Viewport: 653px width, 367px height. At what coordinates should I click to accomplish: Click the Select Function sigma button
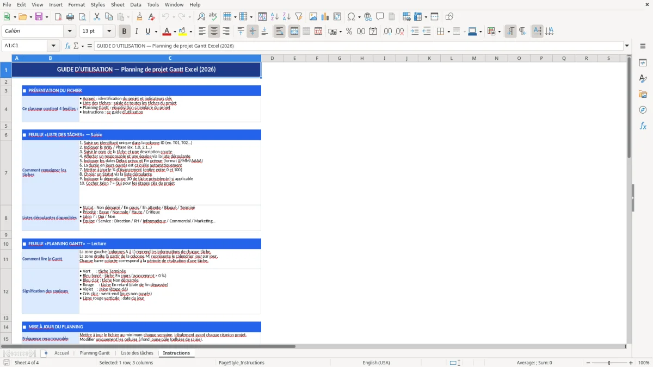tap(76, 46)
